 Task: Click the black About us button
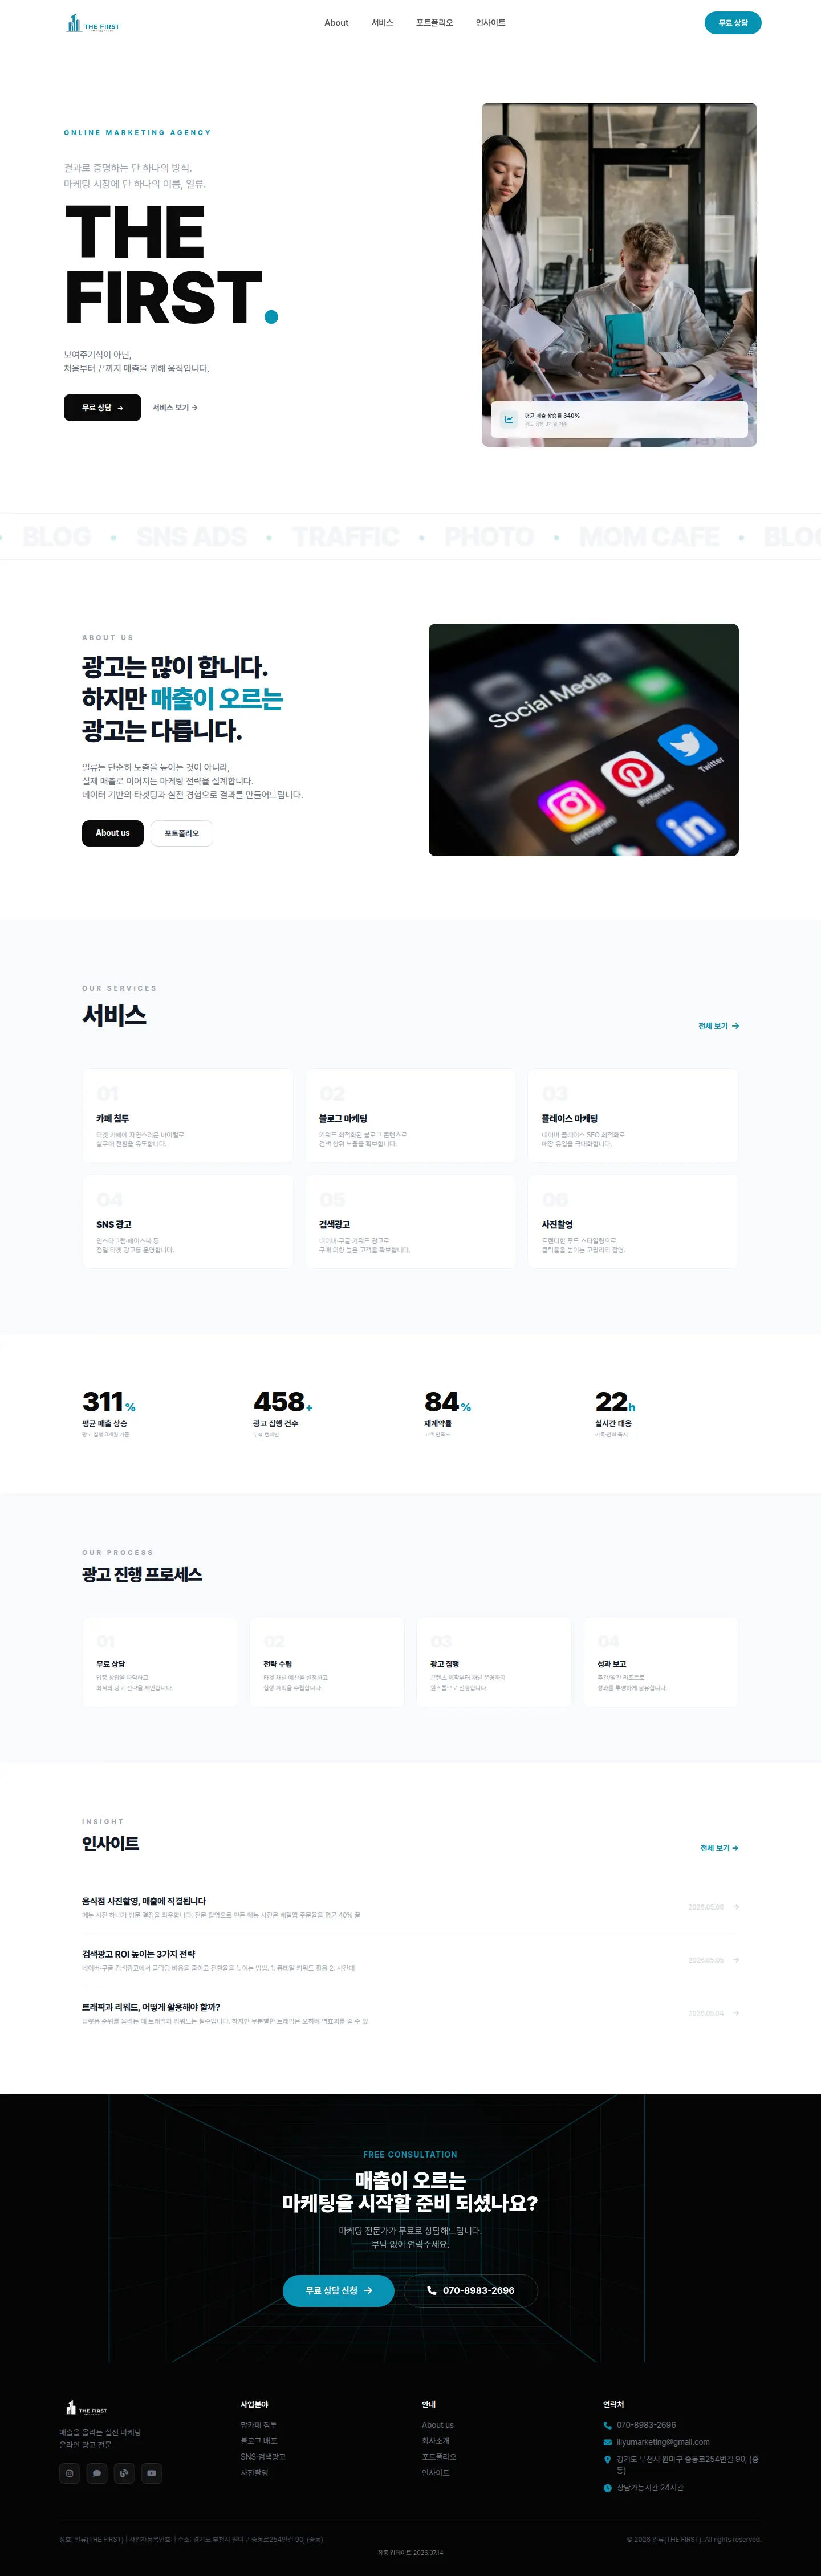[112, 833]
